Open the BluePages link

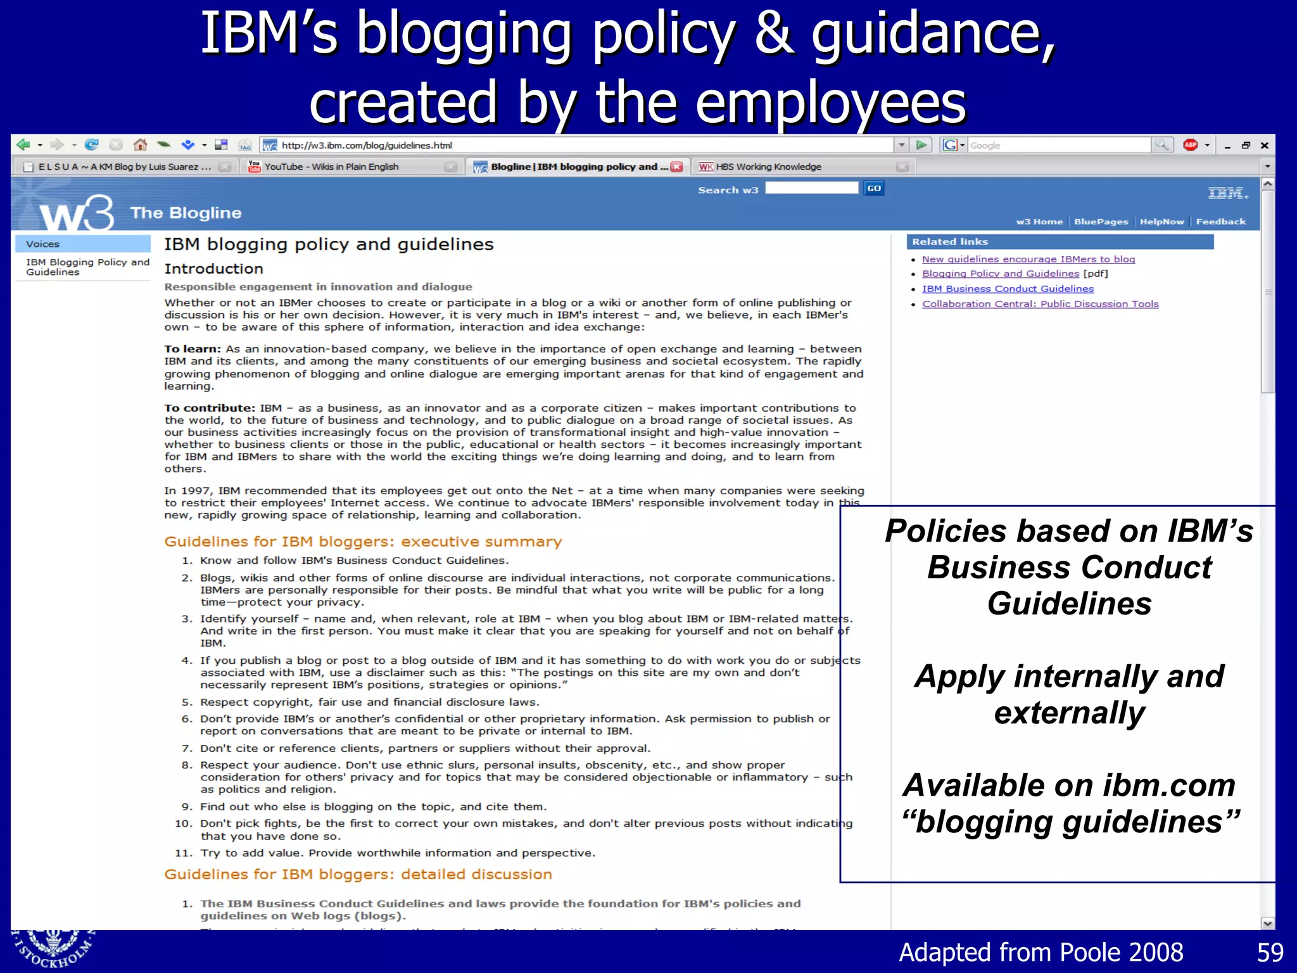point(1101,222)
